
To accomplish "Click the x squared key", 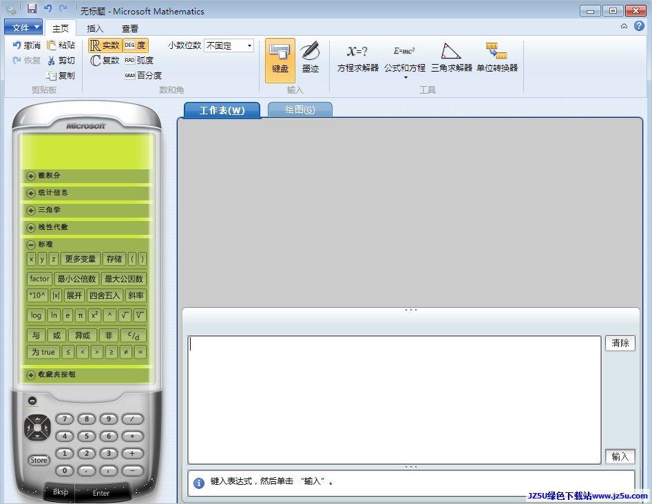I will 94,315.
